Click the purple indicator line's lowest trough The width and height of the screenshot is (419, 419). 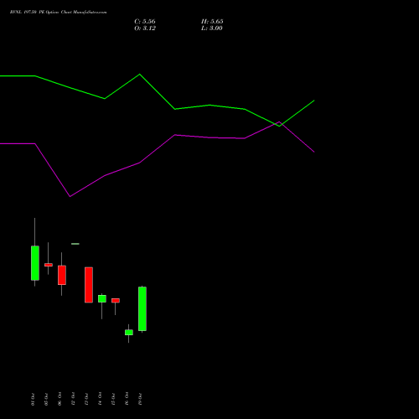[x=70, y=196]
